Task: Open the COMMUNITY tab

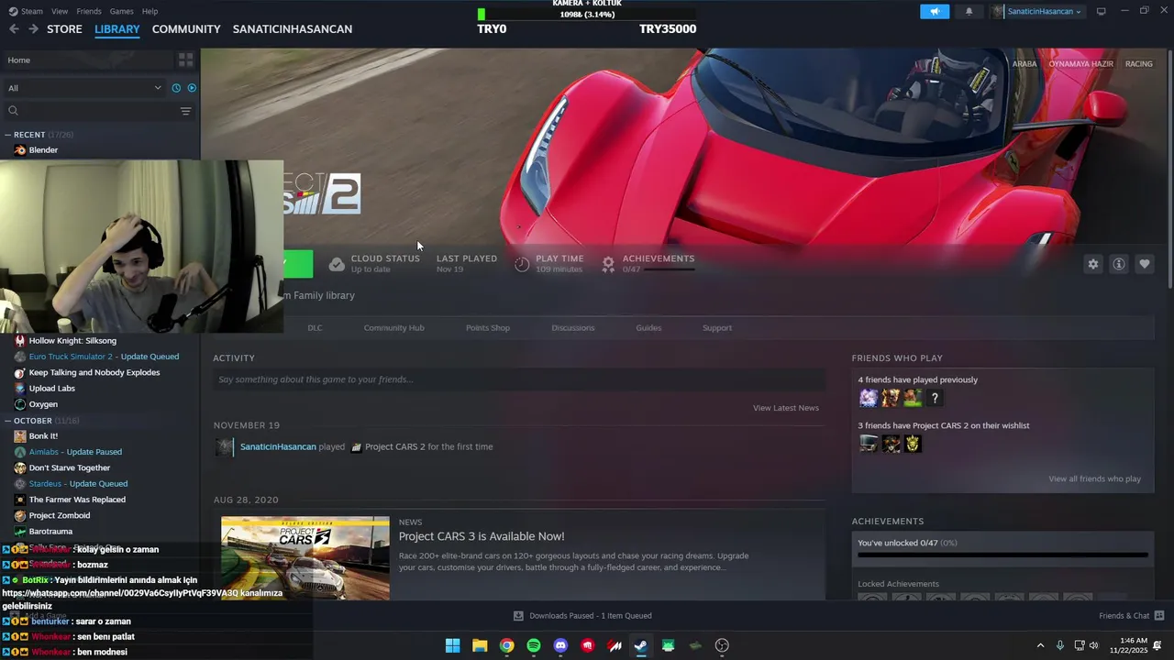Action: (x=186, y=29)
